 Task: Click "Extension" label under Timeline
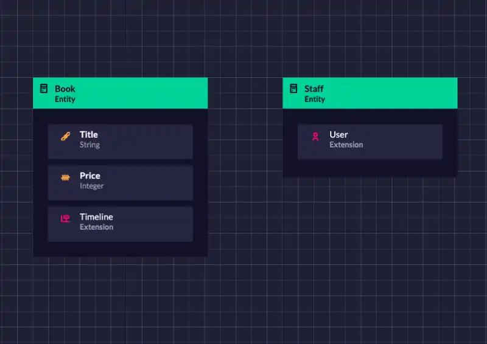click(96, 227)
